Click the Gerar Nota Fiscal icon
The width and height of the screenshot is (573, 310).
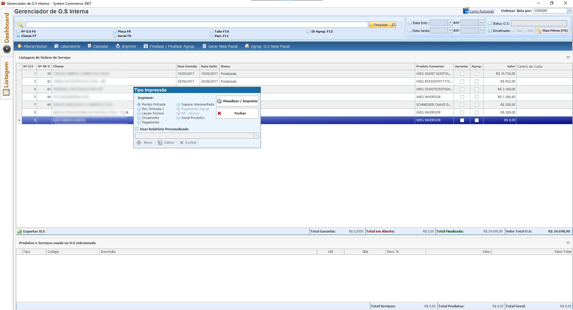(204, 46)
